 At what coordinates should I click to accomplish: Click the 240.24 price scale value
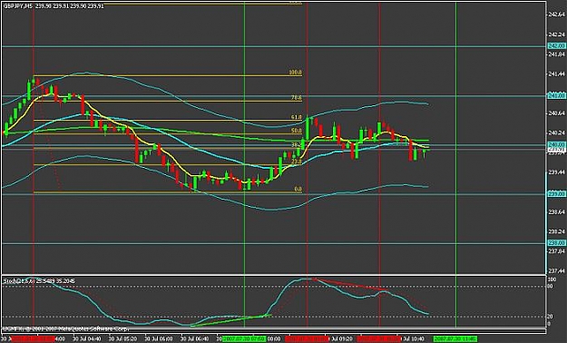coord(556,132)
